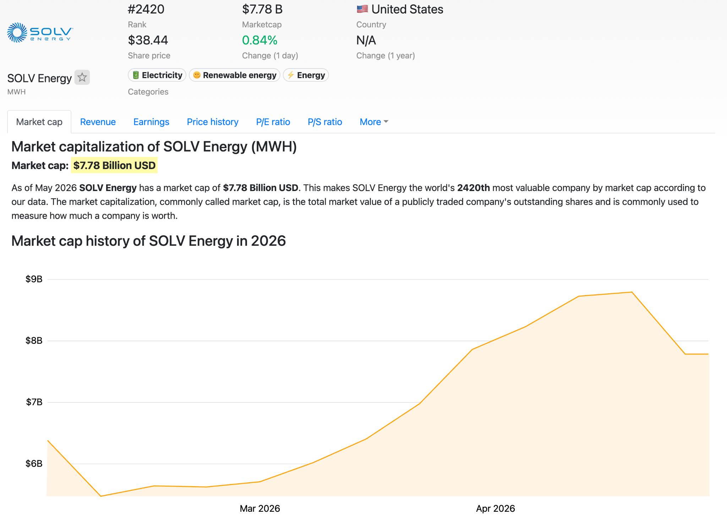
Task: Click the chart's lowest point near February
Action: 101,496
